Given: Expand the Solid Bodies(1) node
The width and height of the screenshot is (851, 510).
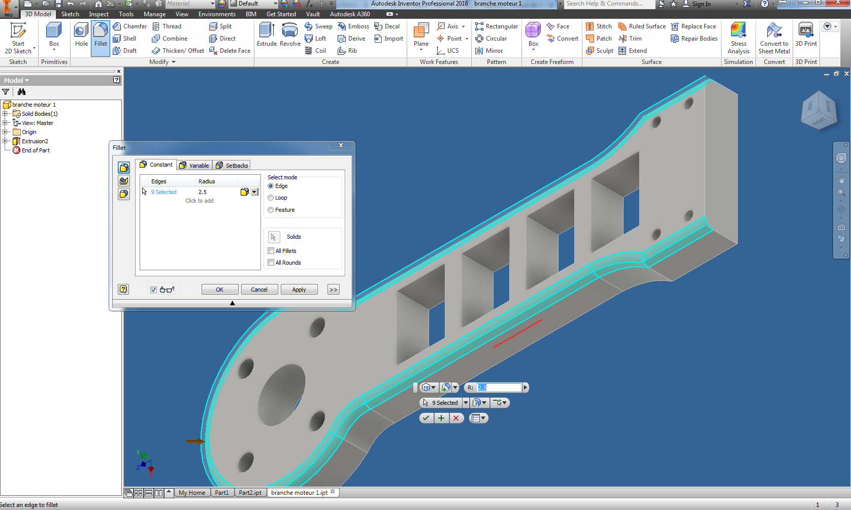Looking at the screenshot, I should [x=5, y=114].
